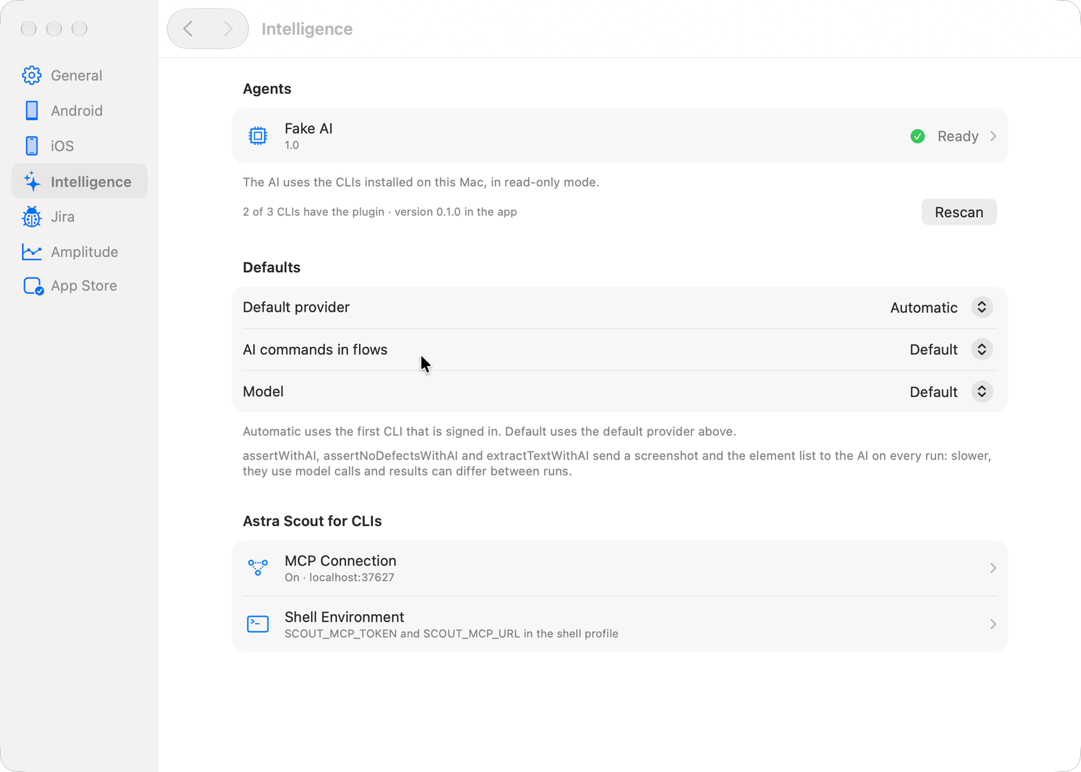Open the Jira settings section
The width and height of the screenshot is (1081, 772).
(79, 216)
